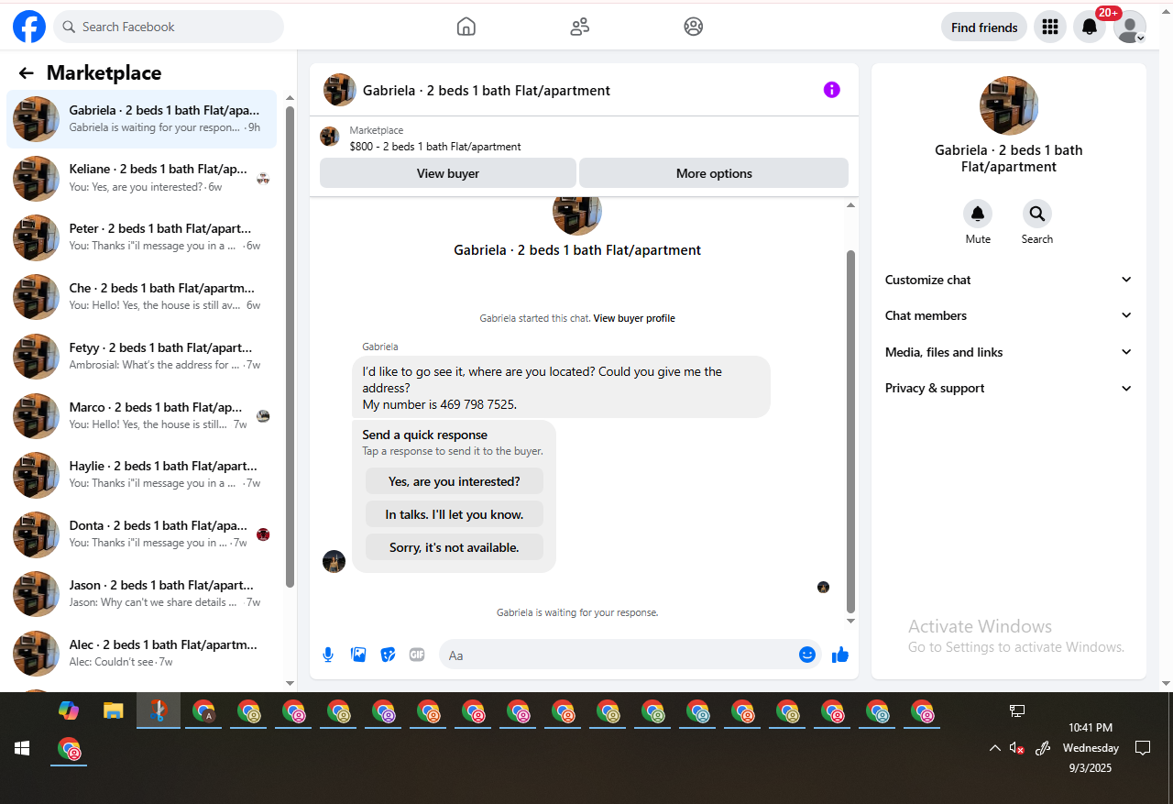Send quick response "Sorry, it's not available."
The height and width of the screenshot is (804, 1173).
coord(455,547)
